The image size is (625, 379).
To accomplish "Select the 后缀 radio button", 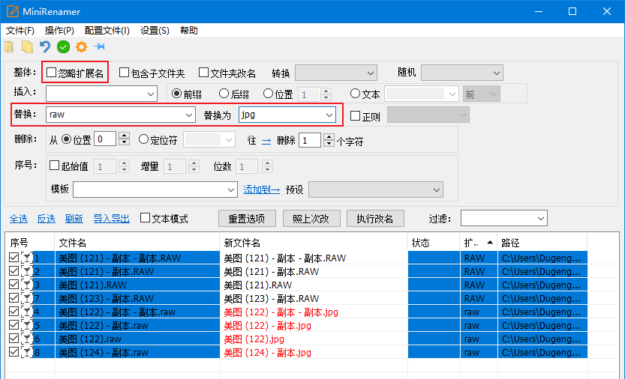I will (x=224, y=94).
